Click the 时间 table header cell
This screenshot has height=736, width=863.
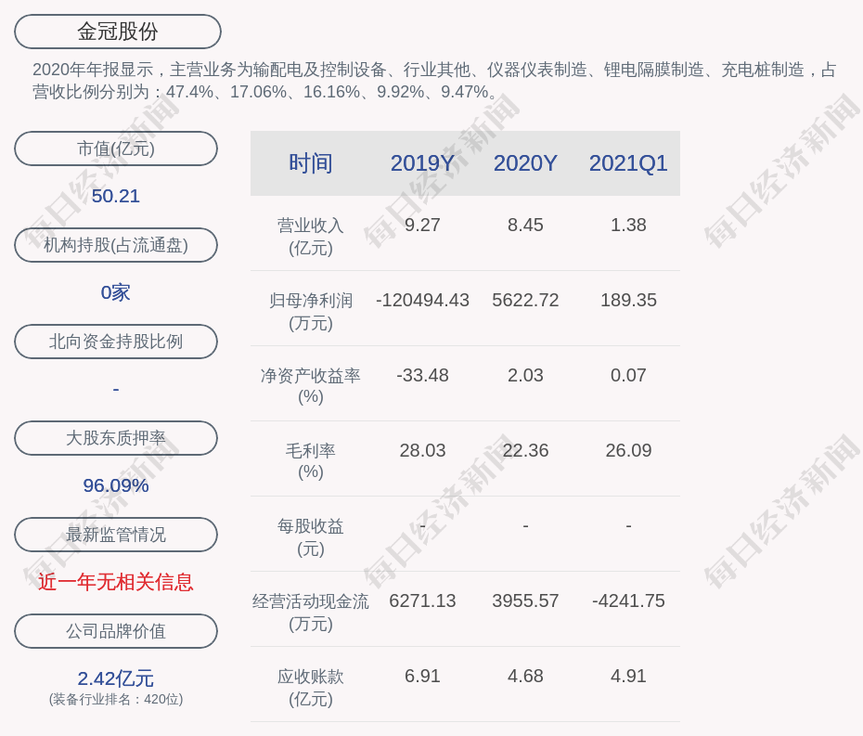pos(310,163)
